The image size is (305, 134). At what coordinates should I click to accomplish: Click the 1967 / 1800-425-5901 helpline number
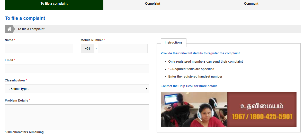pyautogui.click(x=262, y=117)
